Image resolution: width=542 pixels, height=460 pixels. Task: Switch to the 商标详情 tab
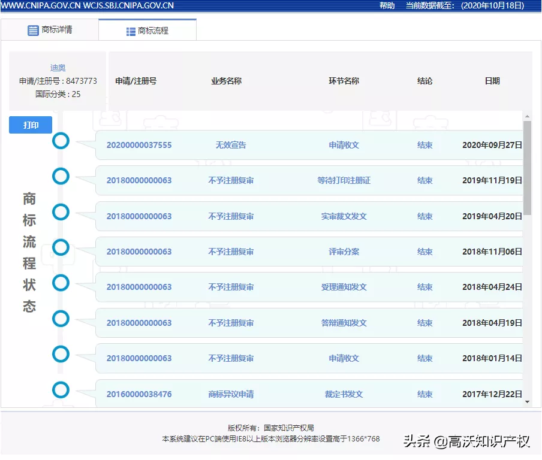click(x=58, y=29)
